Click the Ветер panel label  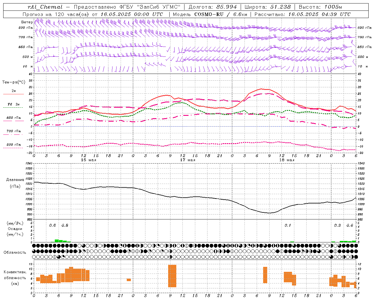27,22
